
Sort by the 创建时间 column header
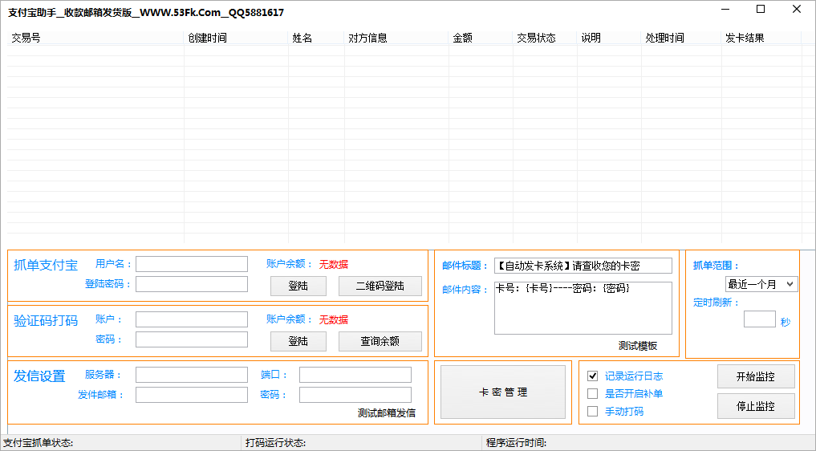coord(207,38)
